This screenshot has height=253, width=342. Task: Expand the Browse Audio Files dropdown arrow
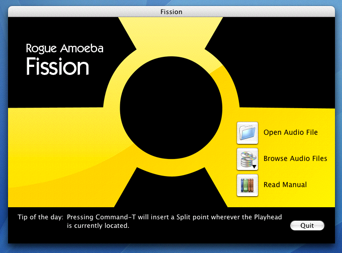point(254,167)
